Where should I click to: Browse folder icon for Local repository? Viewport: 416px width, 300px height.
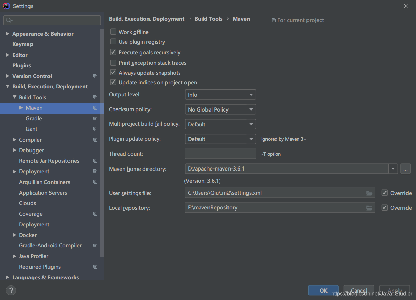tap(369, 208)
